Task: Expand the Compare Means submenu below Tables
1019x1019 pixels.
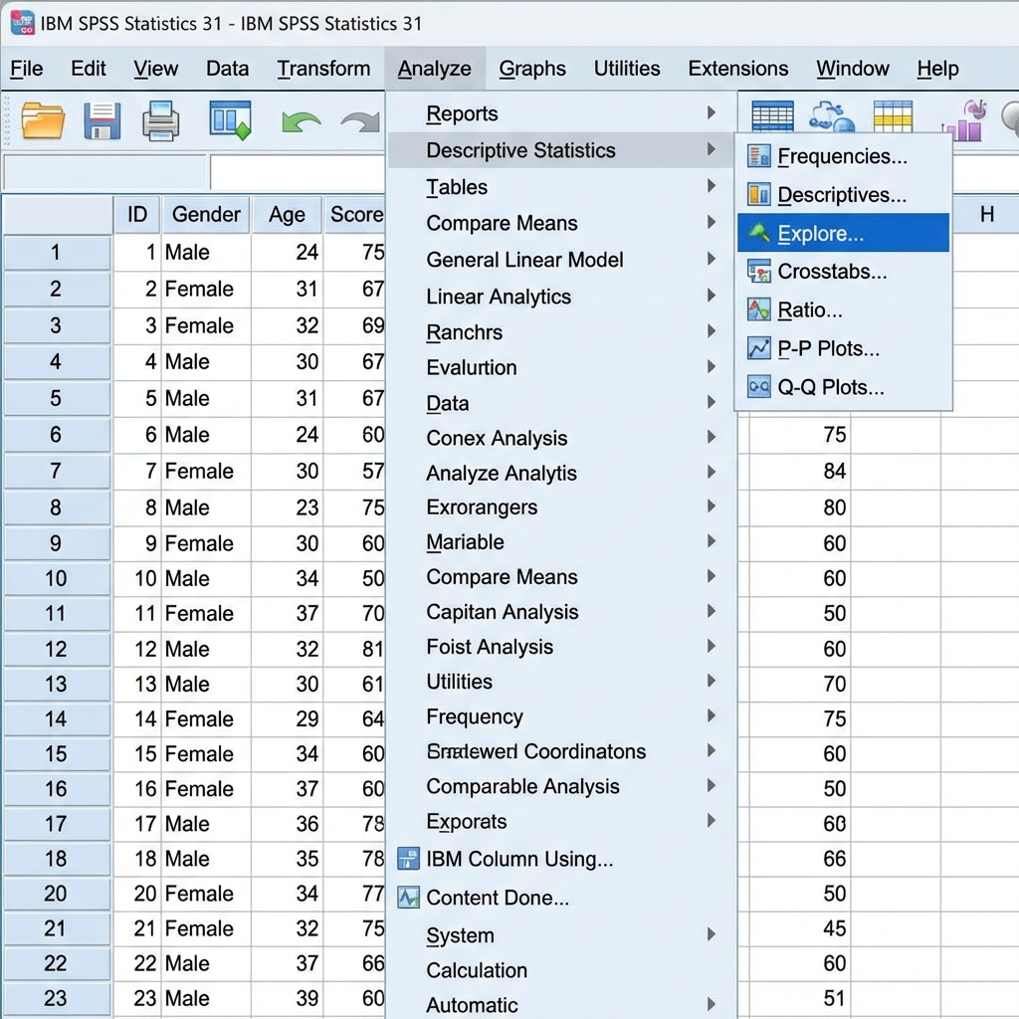Action: tap(502, 223)
